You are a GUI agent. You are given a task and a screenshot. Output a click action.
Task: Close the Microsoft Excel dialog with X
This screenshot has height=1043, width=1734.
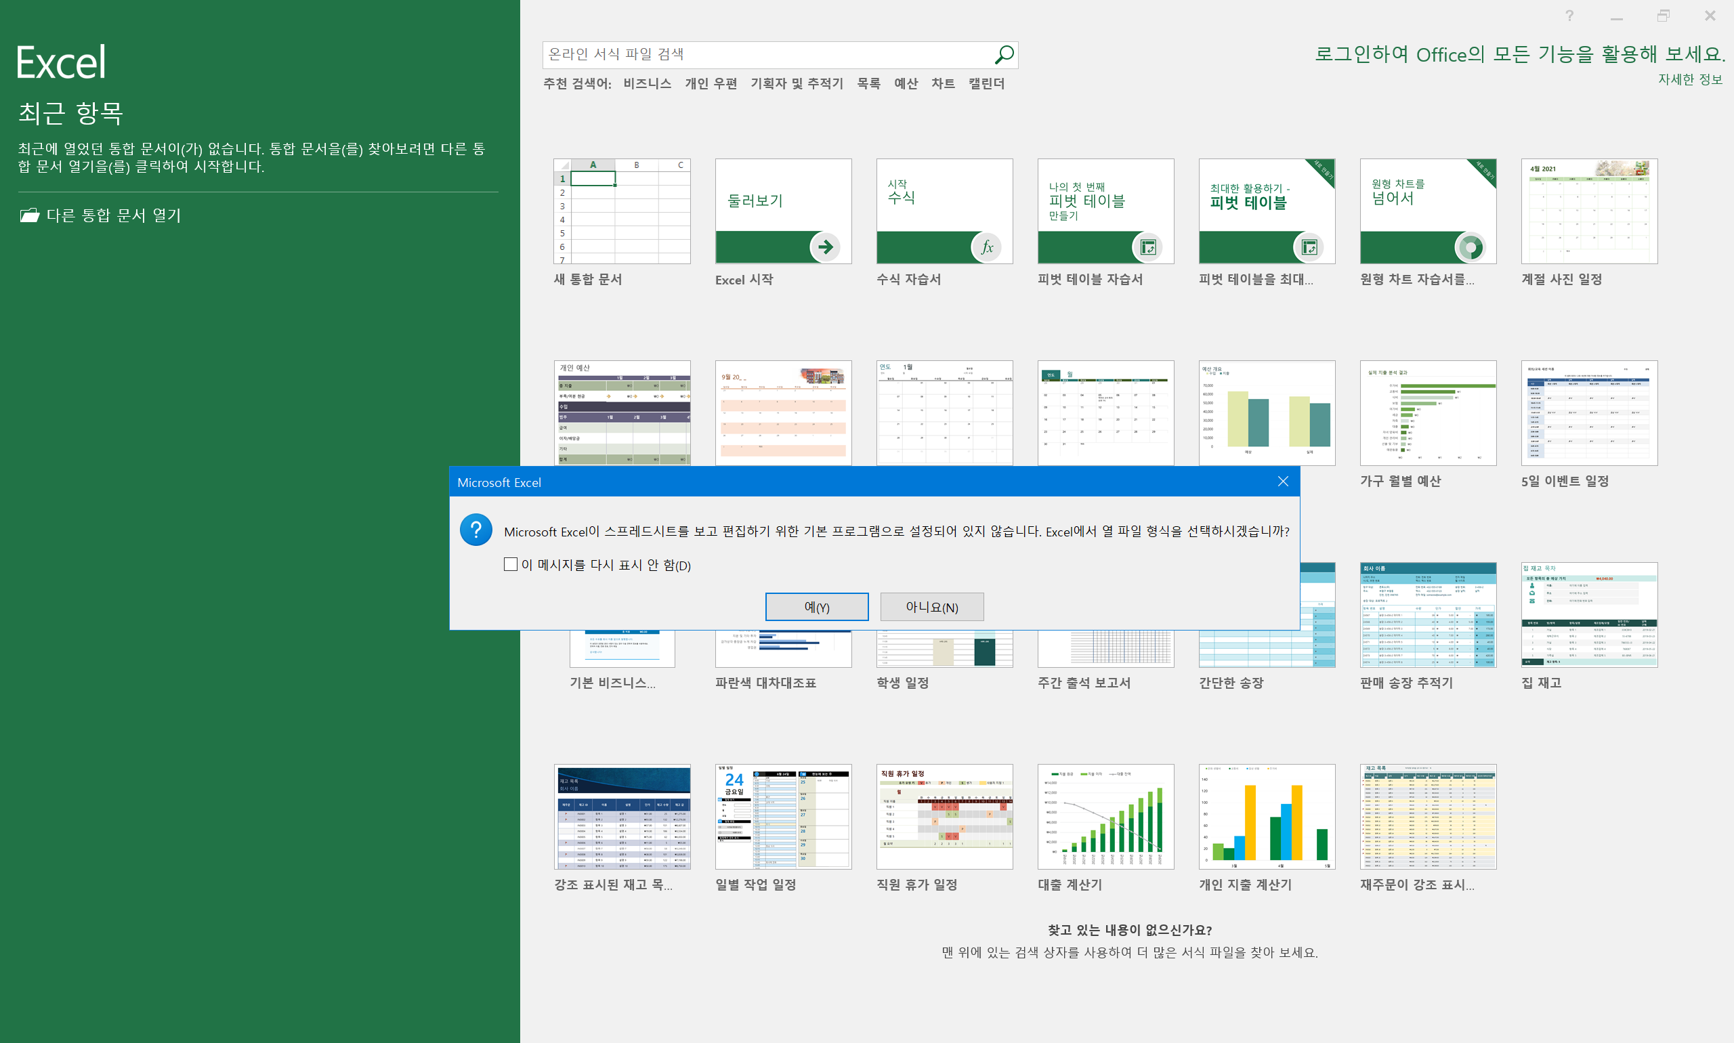pos(1283,482)
